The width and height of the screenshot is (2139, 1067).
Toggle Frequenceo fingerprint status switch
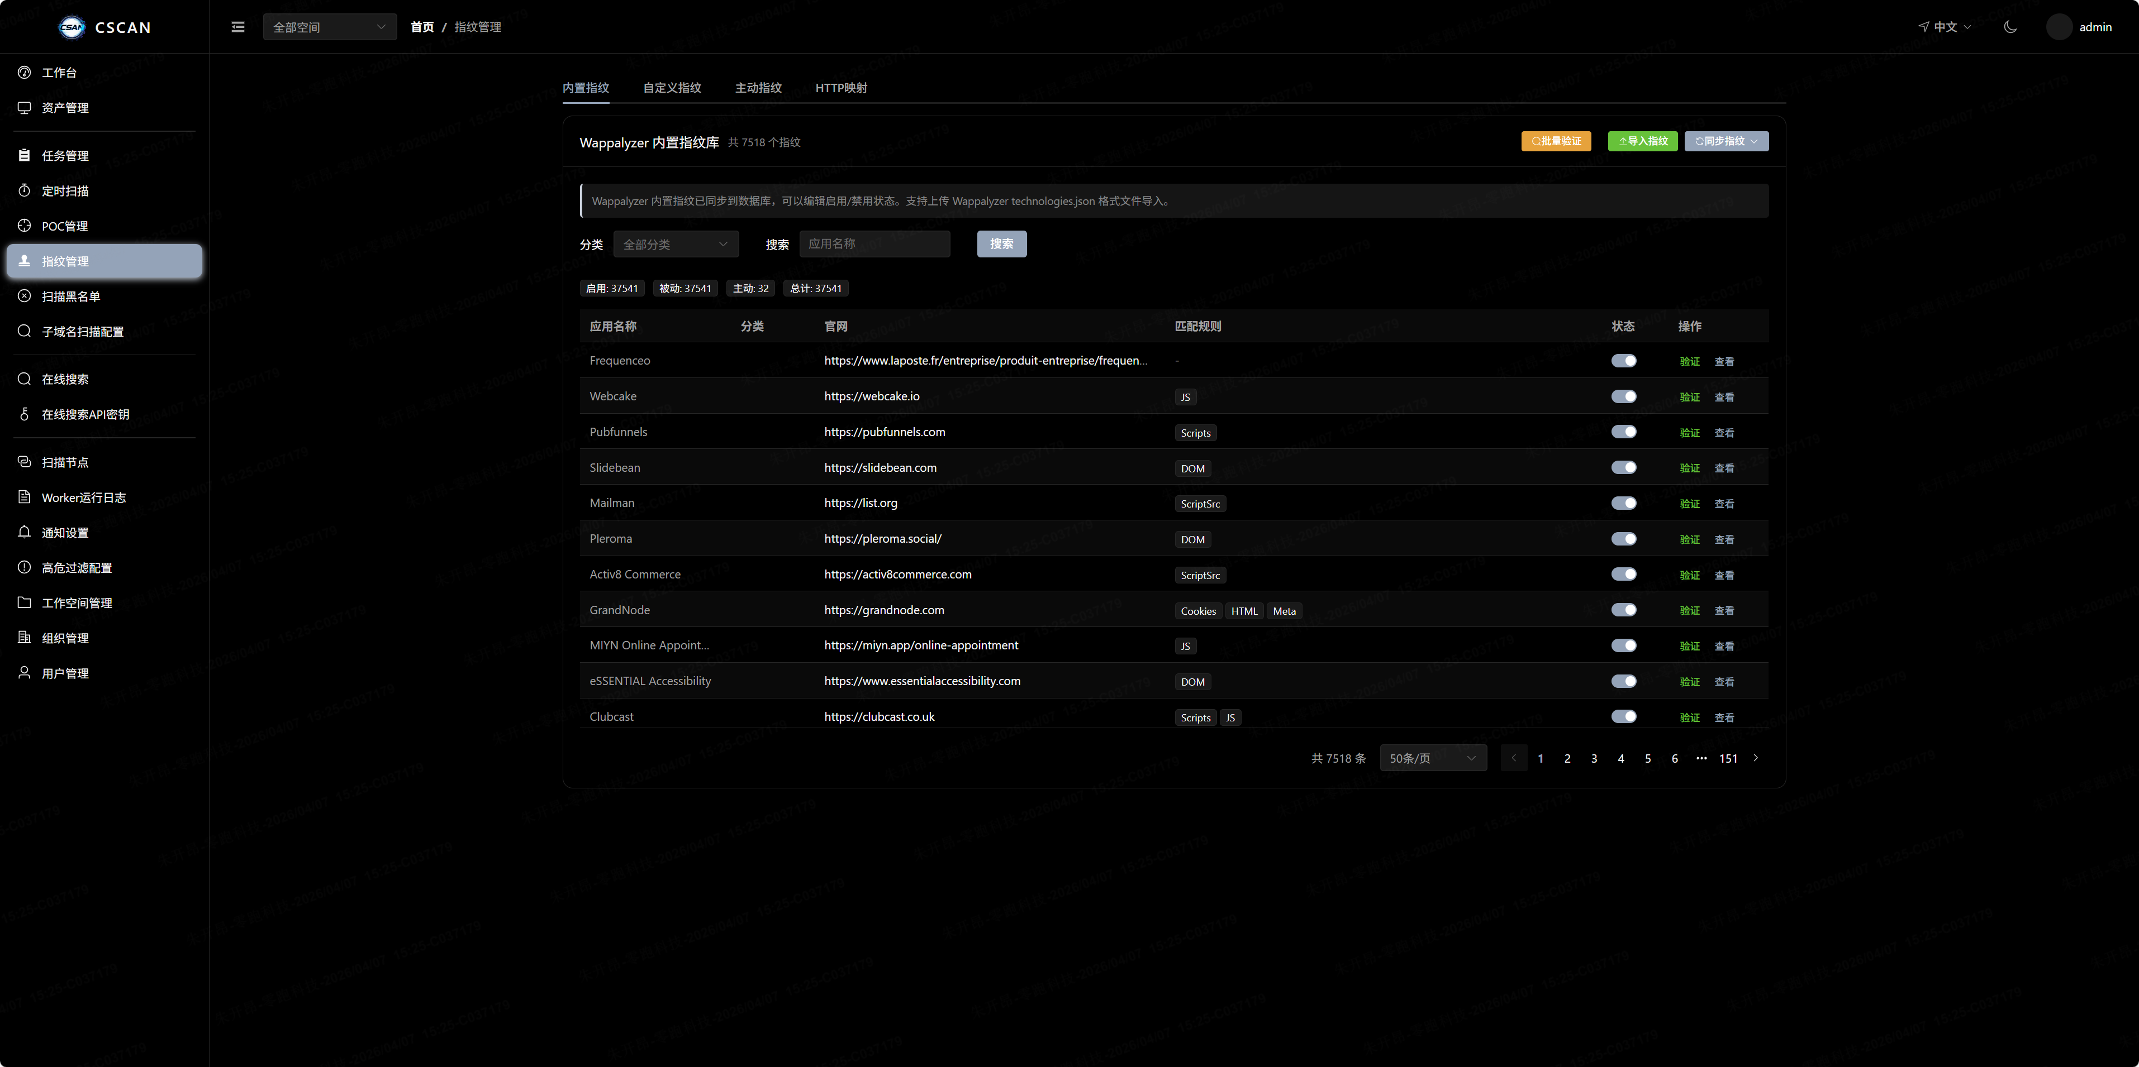click(x=1623, y=361)
